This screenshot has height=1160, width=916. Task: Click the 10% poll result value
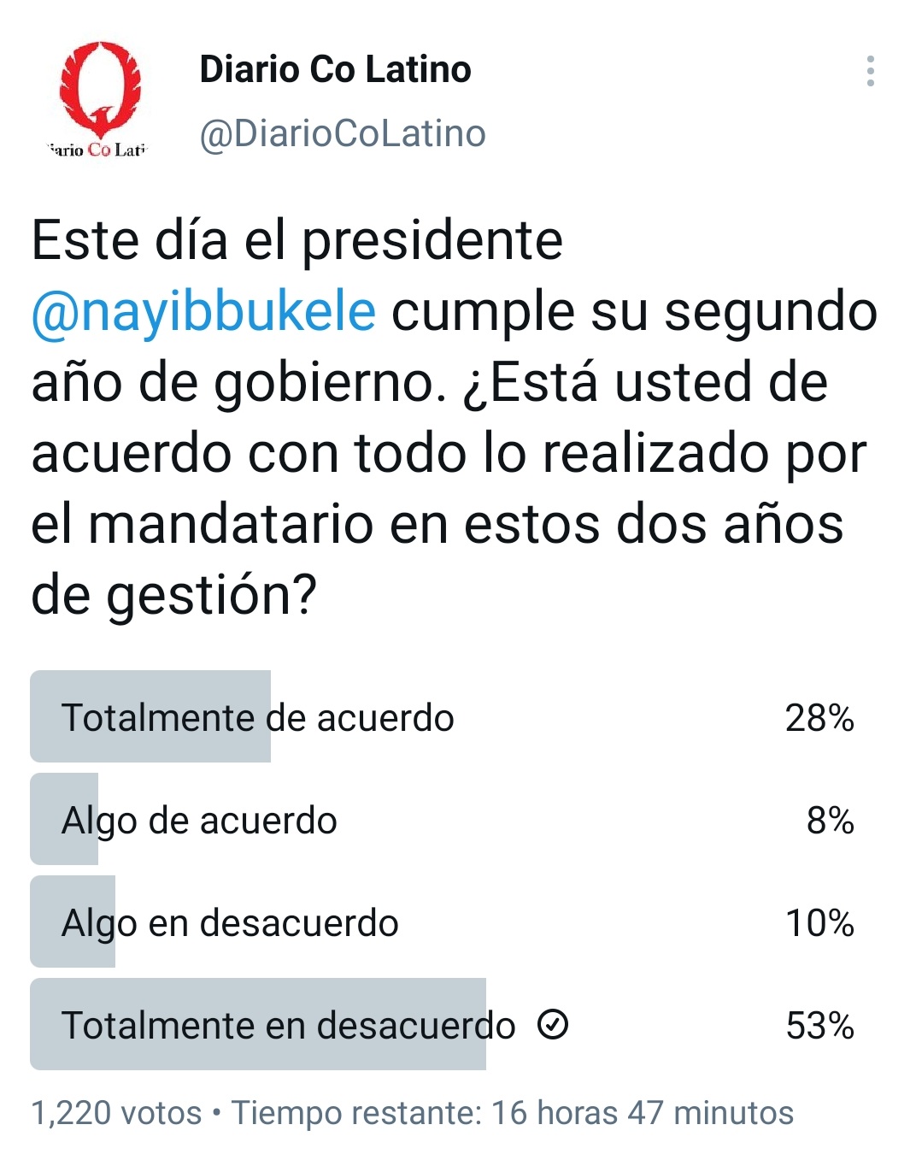pyautogui.click(x=819, y=923)
